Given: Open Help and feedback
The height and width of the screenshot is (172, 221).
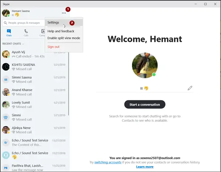Looking at the screenshot, I should pos(61,31).
